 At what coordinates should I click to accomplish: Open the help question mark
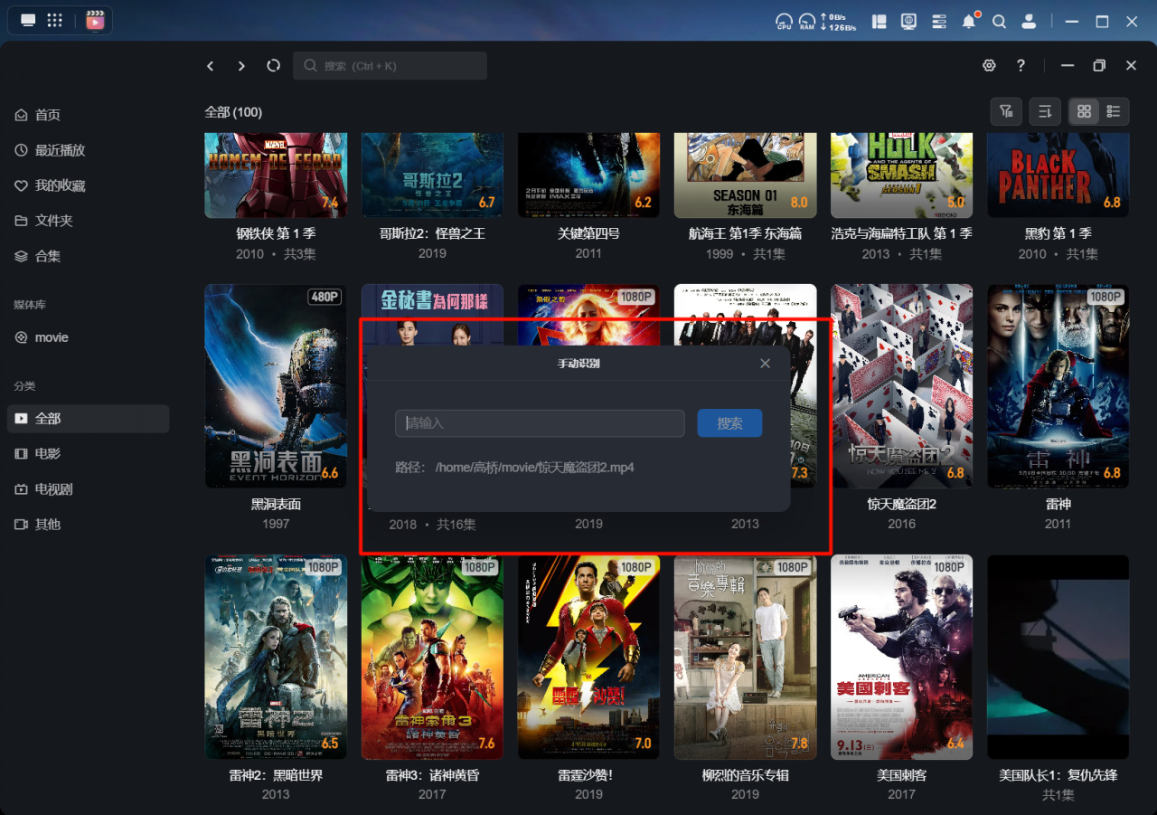(x=1021, y=66)
